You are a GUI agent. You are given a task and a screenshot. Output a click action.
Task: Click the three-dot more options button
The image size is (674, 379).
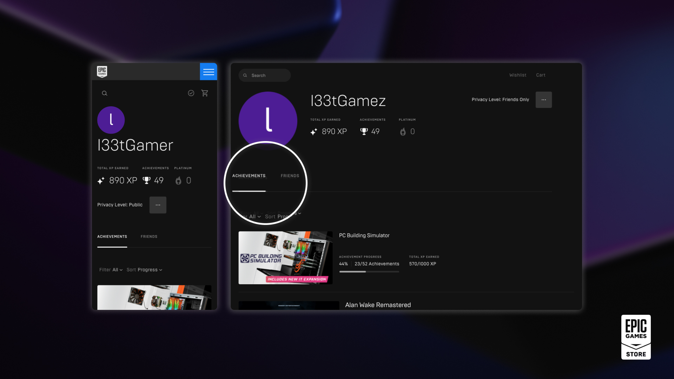544,100
